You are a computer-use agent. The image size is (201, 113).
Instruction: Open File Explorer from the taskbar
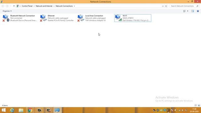click(21, 110)
